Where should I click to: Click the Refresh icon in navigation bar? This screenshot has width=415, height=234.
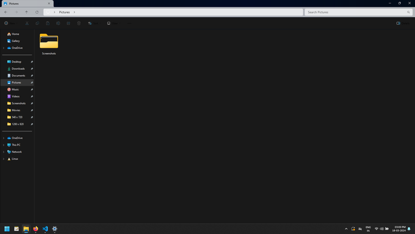(x=37, y=12)
